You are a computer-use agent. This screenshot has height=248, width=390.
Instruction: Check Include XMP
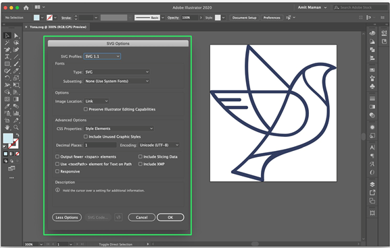pyautogui.click(x=141, y=164)
